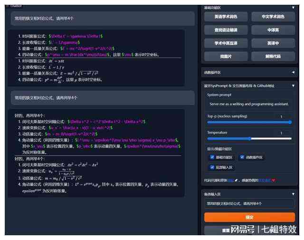304x240 pixels.
Task: Click the 备选输入区 text input box
Action: [x=249, y=203]
